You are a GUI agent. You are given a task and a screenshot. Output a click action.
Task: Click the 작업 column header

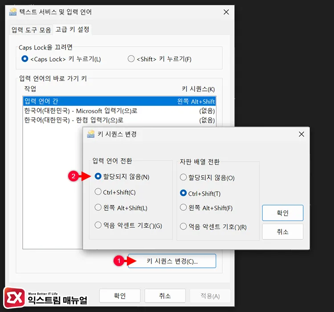[30, 89]
